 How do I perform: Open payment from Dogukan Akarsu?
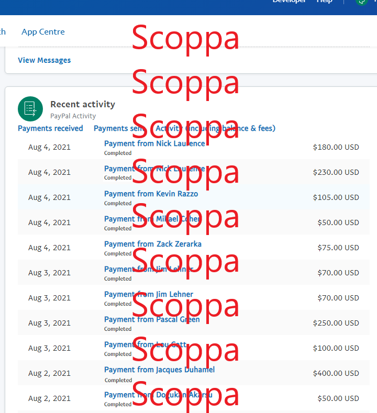pos(158,395)
